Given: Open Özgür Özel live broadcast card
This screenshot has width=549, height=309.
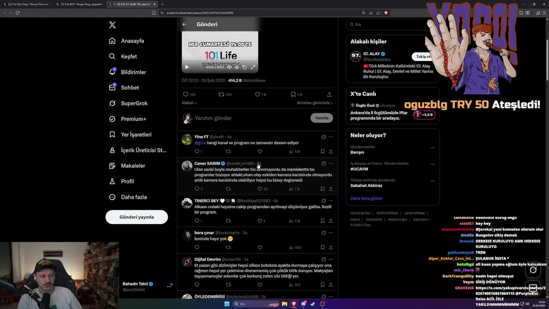Looking at the screenshot, I should pos(392,112).
